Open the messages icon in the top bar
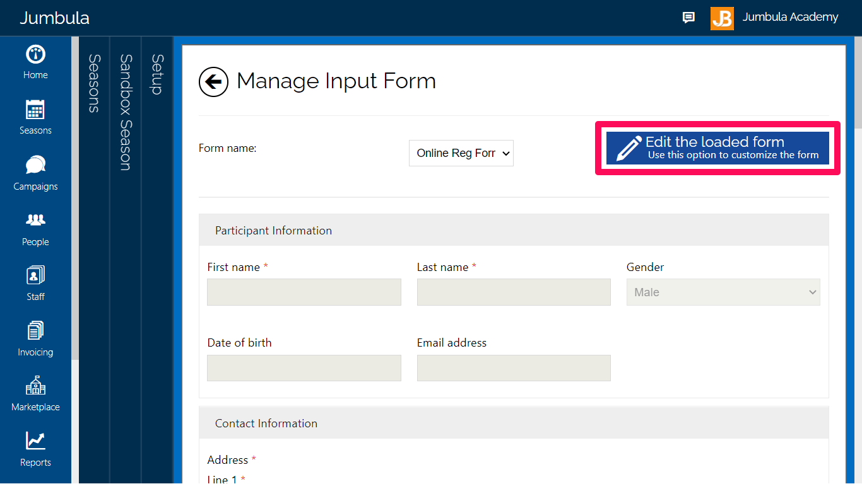The height and width of the screenshot is (484, 862). pos(688,18)
